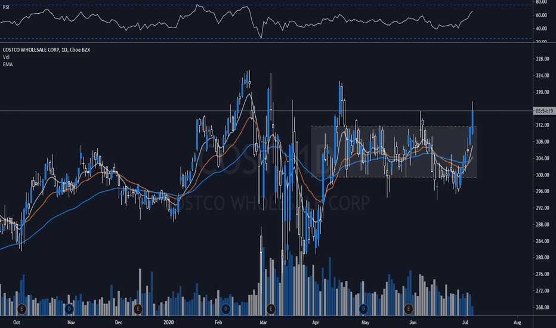The width and height of the screenshot is (556, 328).
Task: Click the 272.00 price axis label
Action: (x=542, y=291)
